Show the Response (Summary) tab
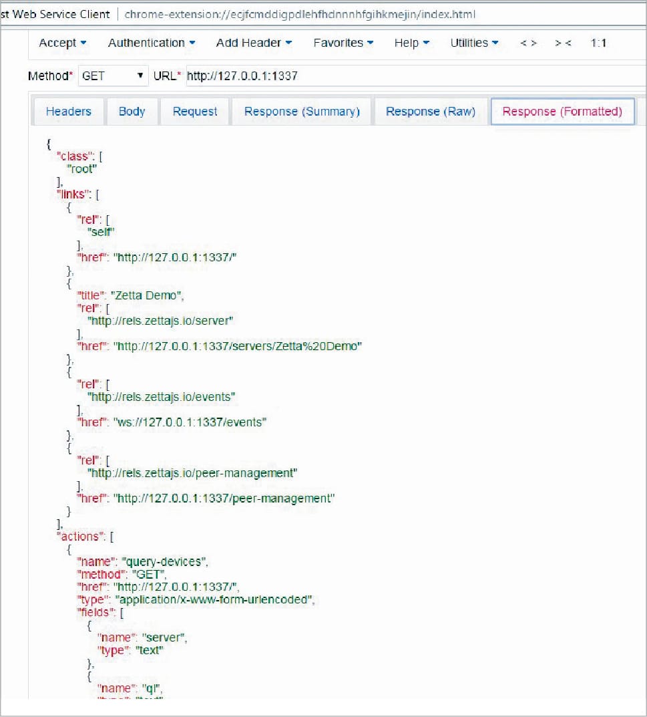 [x=302, y=112]
